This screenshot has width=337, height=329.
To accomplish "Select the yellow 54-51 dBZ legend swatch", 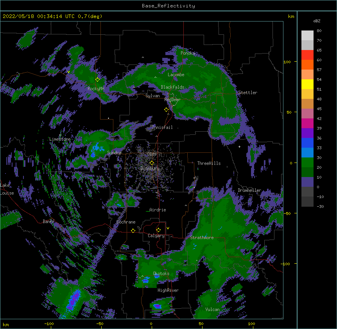I will pyautogui.click(x=307, y=84).
